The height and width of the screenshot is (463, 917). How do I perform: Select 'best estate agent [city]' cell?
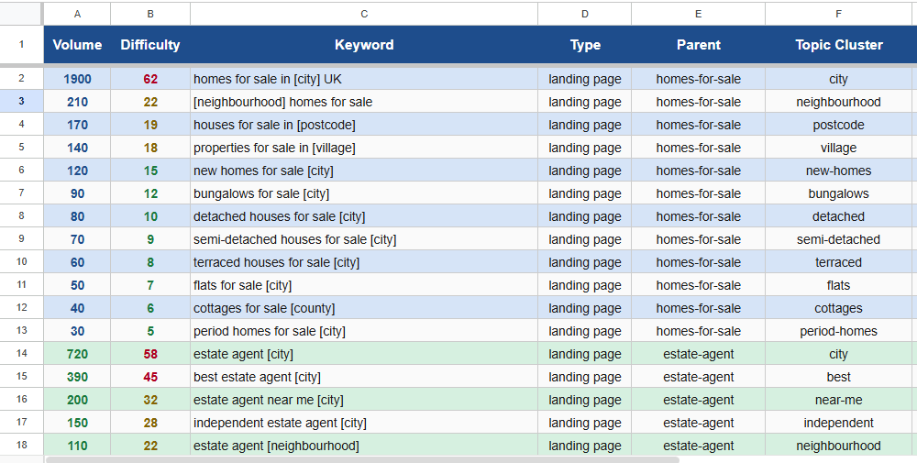point(364,377)
